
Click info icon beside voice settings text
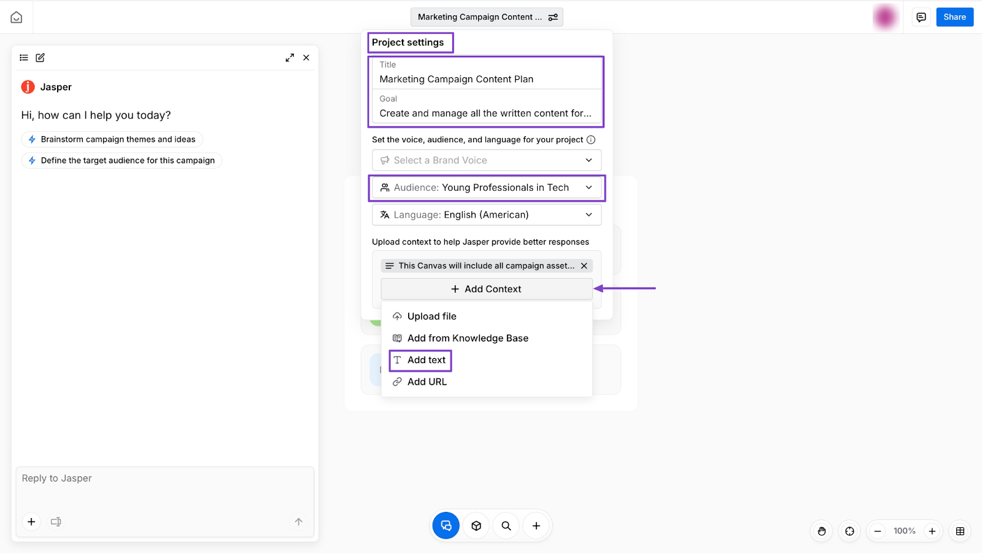pyautogui.click(x=591, y=140)
